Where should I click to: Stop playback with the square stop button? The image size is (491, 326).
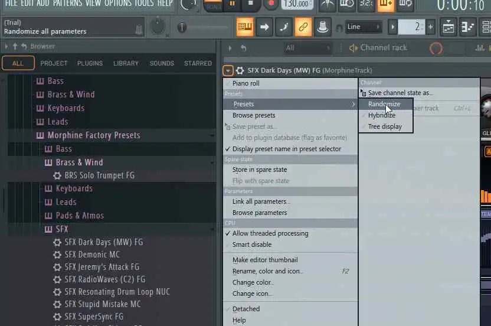250,4
